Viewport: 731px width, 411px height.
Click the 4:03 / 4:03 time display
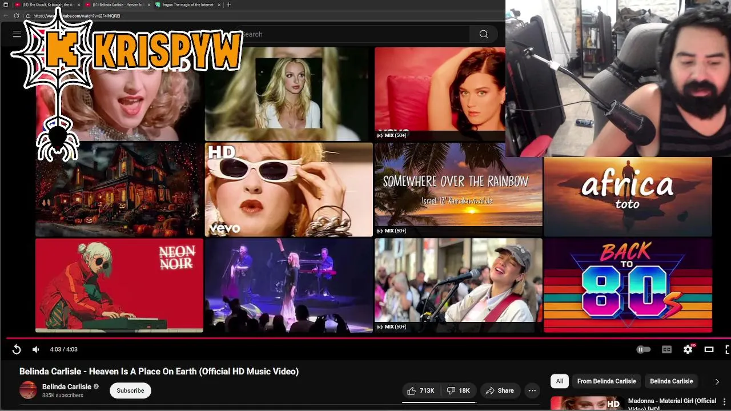(x=63, y=349)
